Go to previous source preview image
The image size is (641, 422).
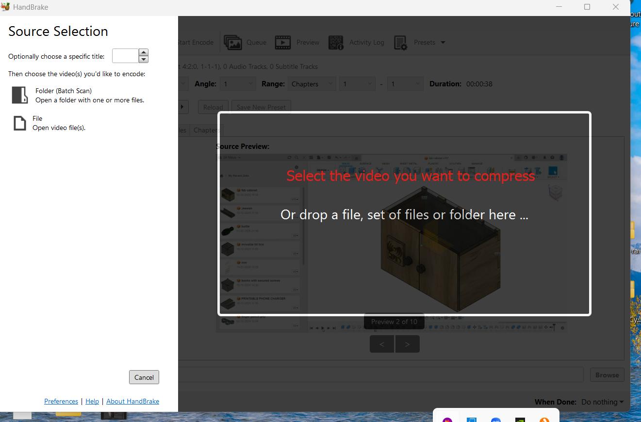(382, 344)
